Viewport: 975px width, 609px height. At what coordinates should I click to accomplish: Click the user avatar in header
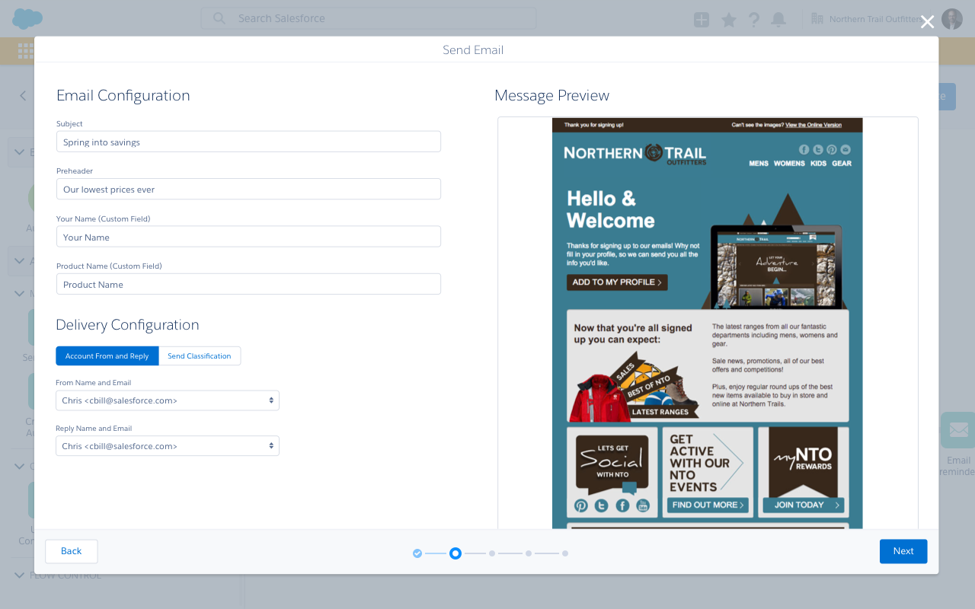tap(952, 19)
